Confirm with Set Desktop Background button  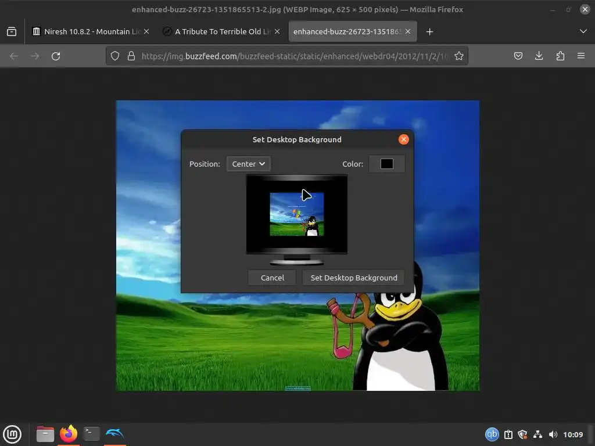(x=354, y=278)
